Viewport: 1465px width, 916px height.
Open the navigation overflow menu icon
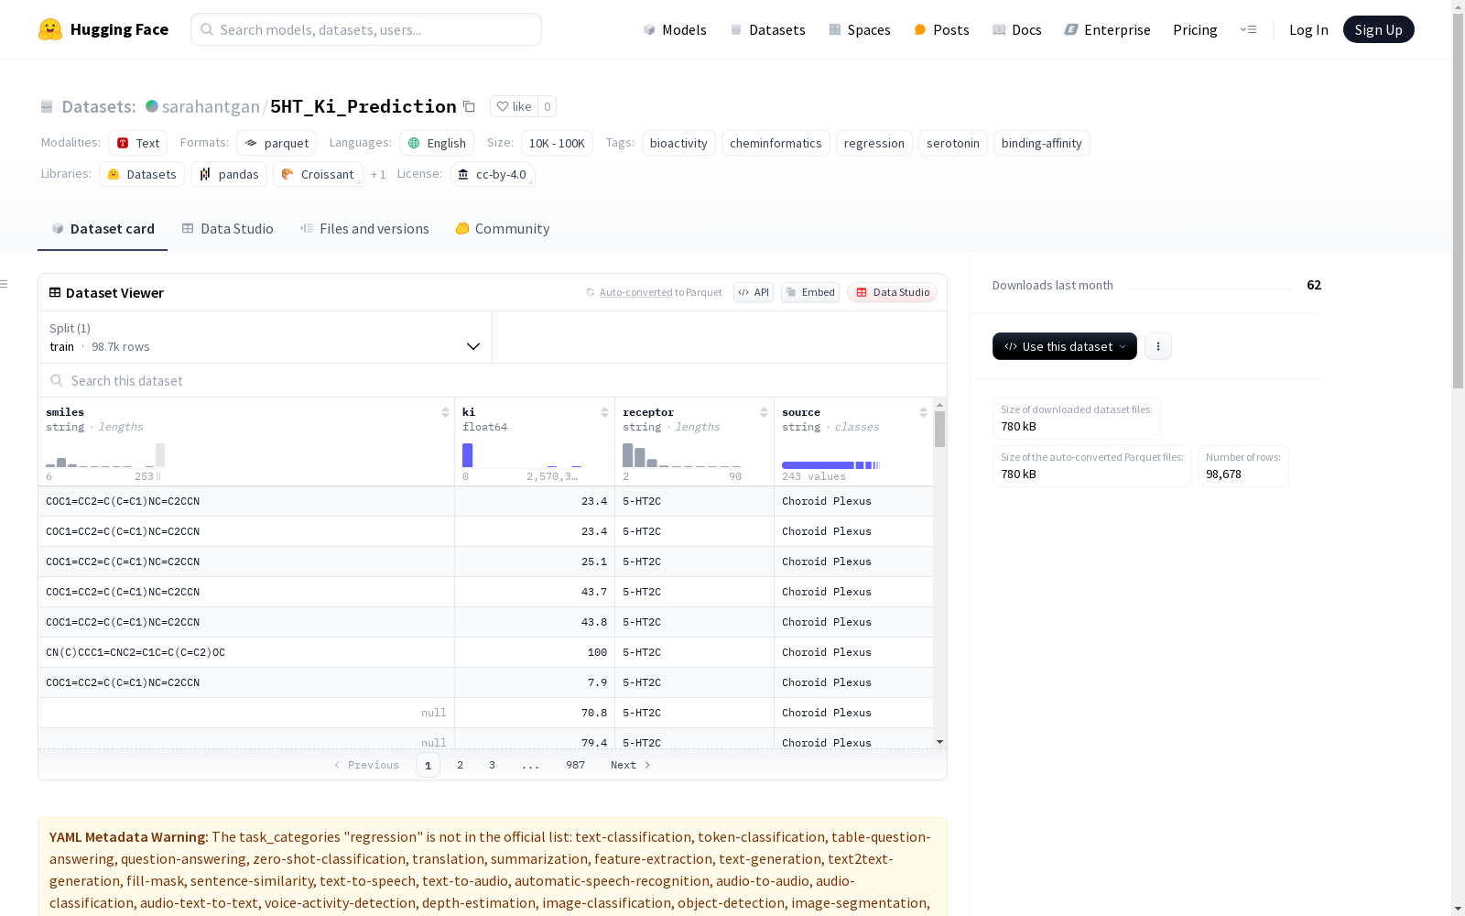click(1248, 29)
